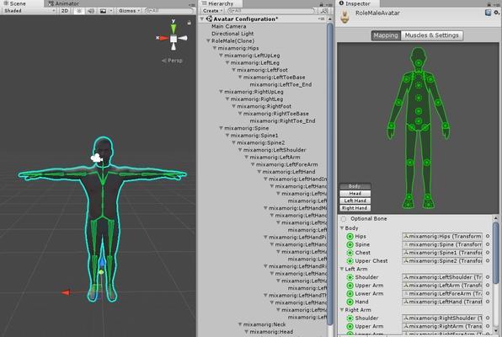
Task: Click the Left Hand view button
Action: (x=355, y=201)
